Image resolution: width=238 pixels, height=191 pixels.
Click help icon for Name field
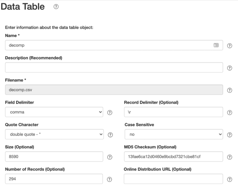[229, 46]
